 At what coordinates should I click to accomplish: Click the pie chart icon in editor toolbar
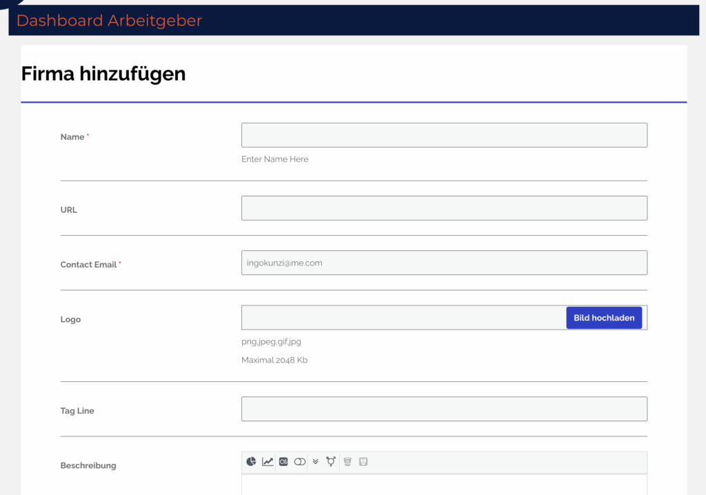[252, 462]
